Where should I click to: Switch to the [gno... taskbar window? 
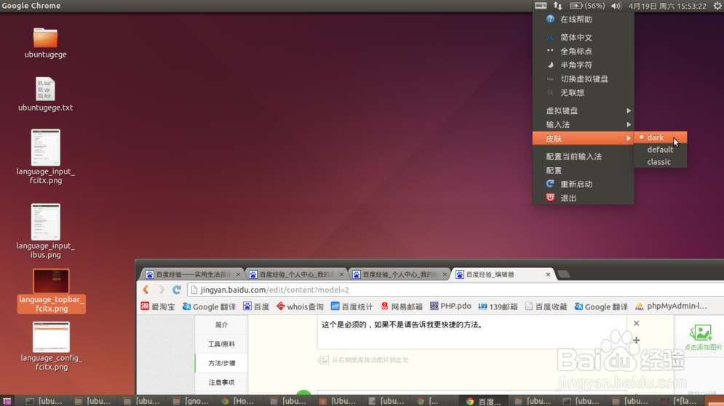pyautogui.click(x=191, y=401)
